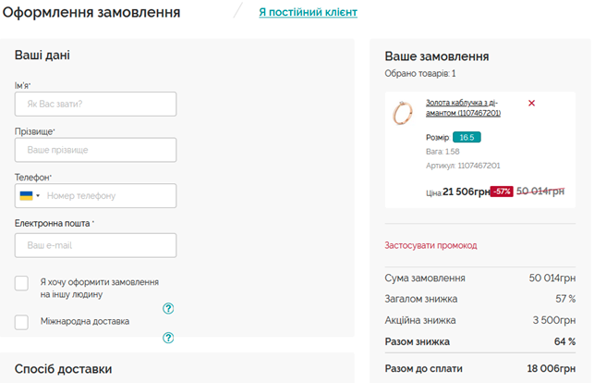Click the -57% discount badge

[x=502, y=191]
